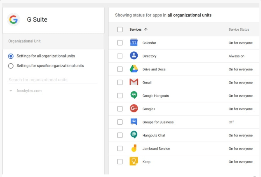Click Keep's 'On for everyone' status
261x177 pixels.
click(241, 162)
